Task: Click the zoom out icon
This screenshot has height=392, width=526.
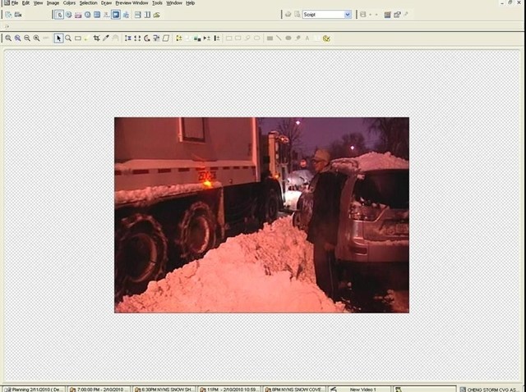Action: [x=27, y=39]
